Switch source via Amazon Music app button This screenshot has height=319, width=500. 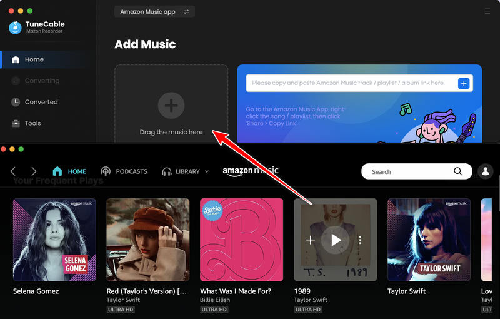[154, 12]
